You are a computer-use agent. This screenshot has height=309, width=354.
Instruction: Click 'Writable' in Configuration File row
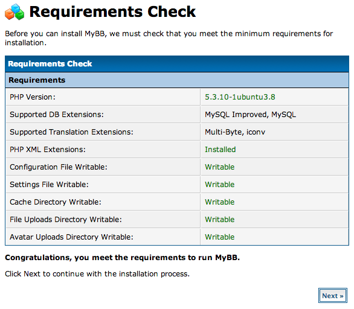pos(220,167)
